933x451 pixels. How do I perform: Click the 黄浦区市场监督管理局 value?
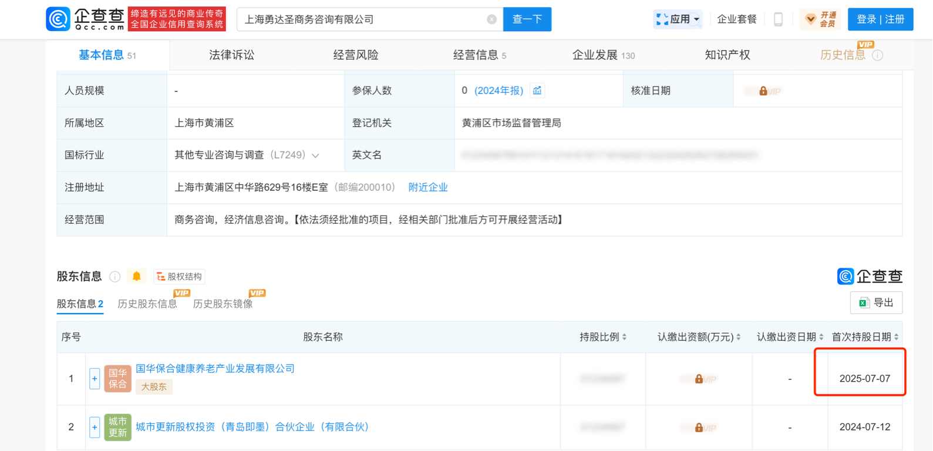511,123
